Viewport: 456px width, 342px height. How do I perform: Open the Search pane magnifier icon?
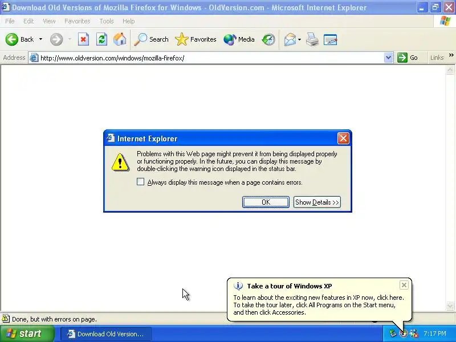click(x=140, y=39)
